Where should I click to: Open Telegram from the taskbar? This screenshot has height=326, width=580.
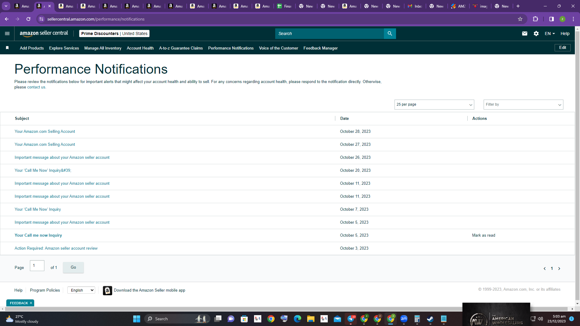click(x=351, y=319)
